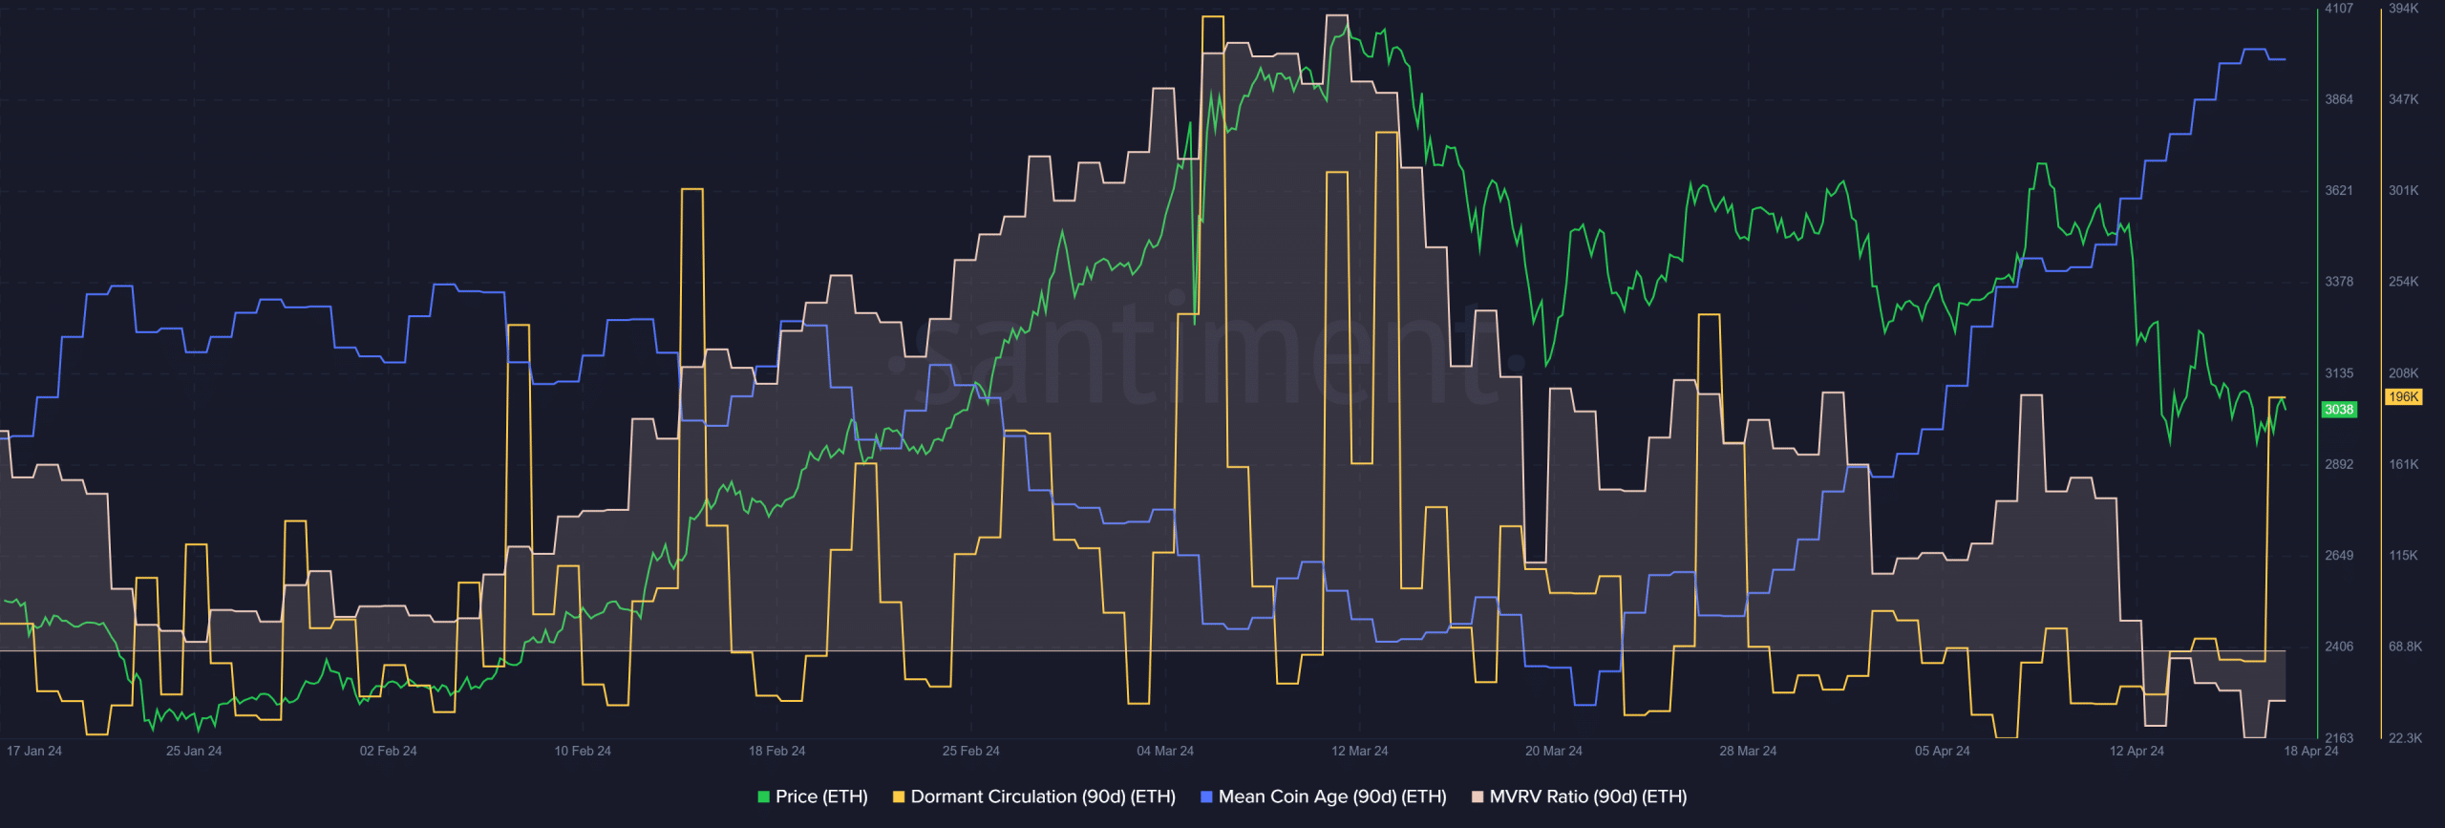Click the 12 Apr 24 date label
2445x828 pixels.
[x=2137, y=751]
